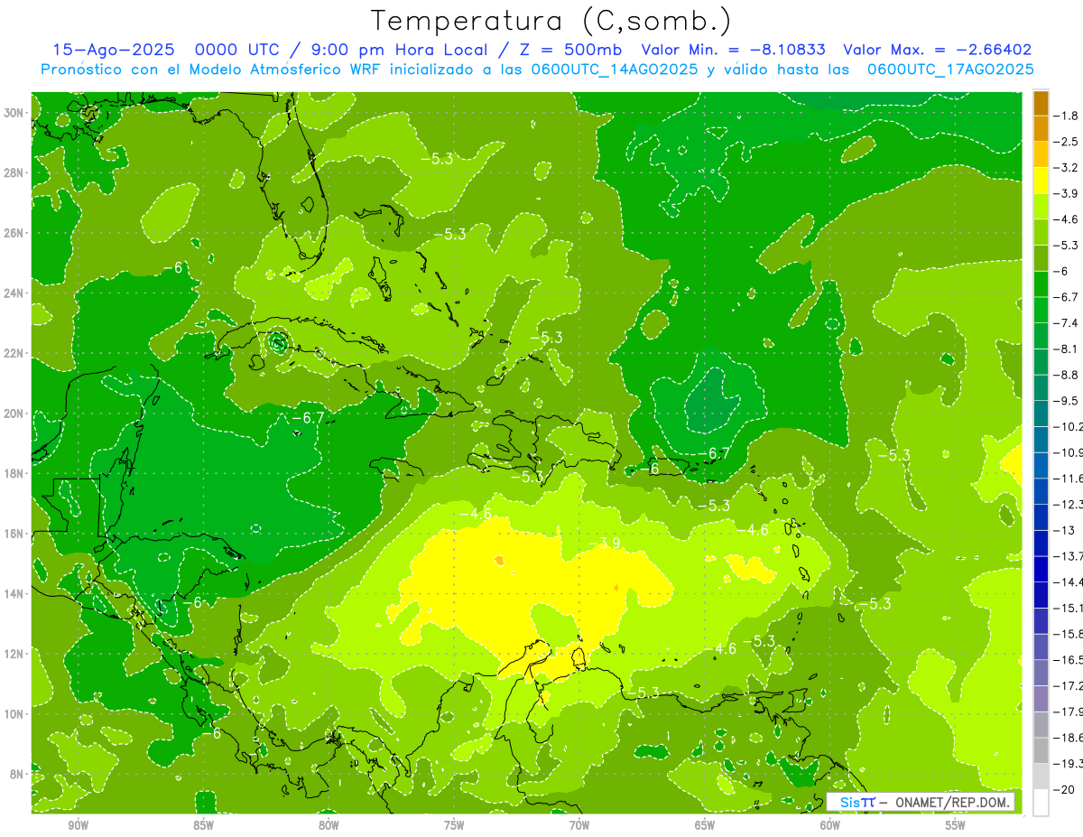1083x837 pixels.
Task: Click the "18N" latitude axis label
Action: 14,473
